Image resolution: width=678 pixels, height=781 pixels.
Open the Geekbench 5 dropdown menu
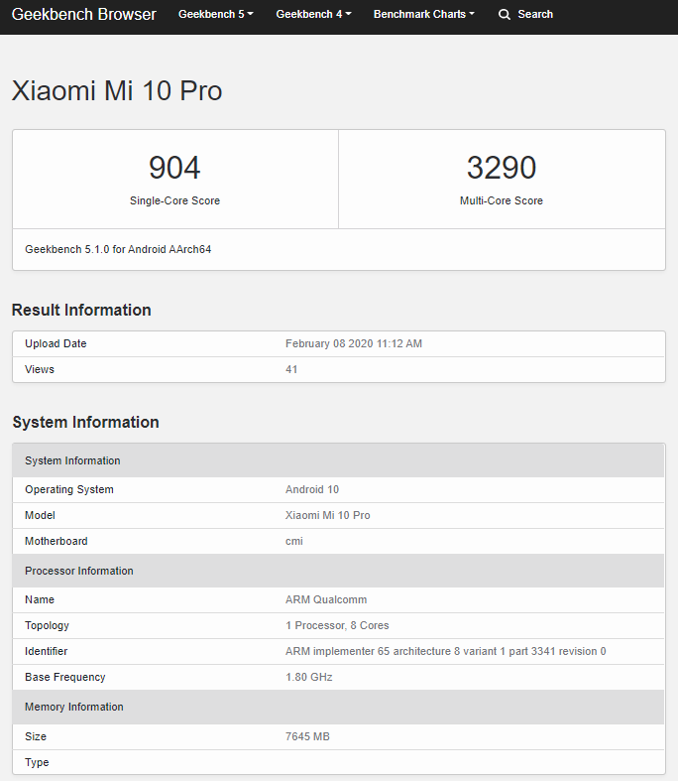(215, 15)
